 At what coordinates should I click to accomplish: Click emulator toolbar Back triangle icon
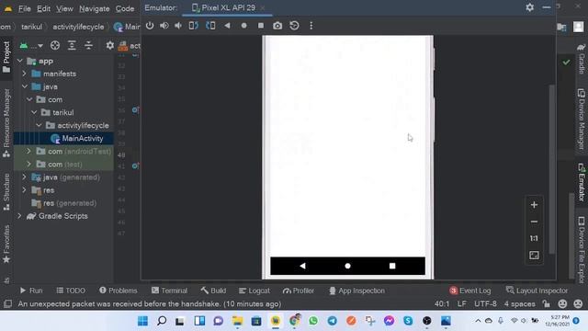(227, 26)
